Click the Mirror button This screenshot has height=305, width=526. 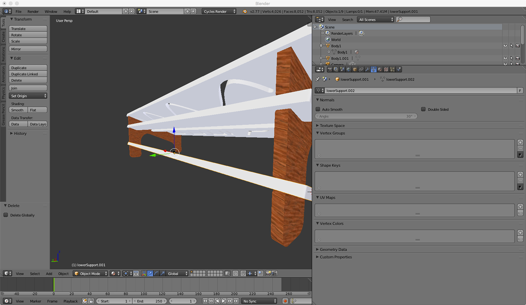[x=28, y=49]
